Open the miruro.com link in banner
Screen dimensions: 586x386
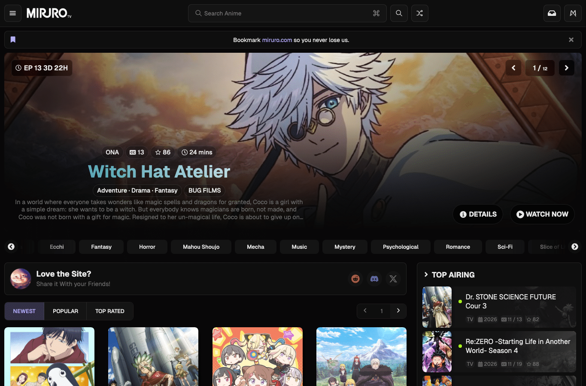tap(277, 40)
